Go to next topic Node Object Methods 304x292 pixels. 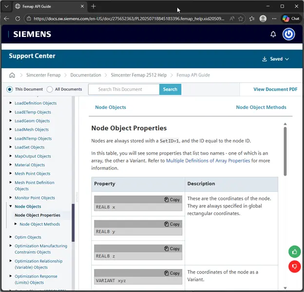point(261,107)
